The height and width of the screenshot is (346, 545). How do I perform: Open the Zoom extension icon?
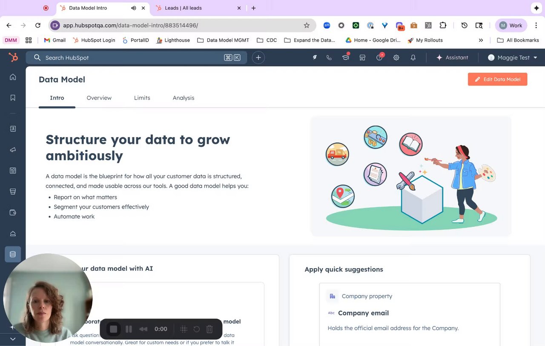point(327,25)
